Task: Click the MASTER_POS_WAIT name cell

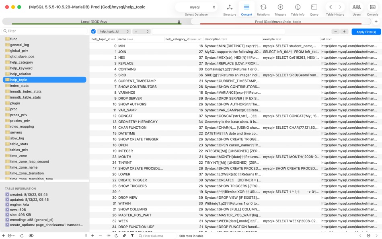Action: point(141,215)
